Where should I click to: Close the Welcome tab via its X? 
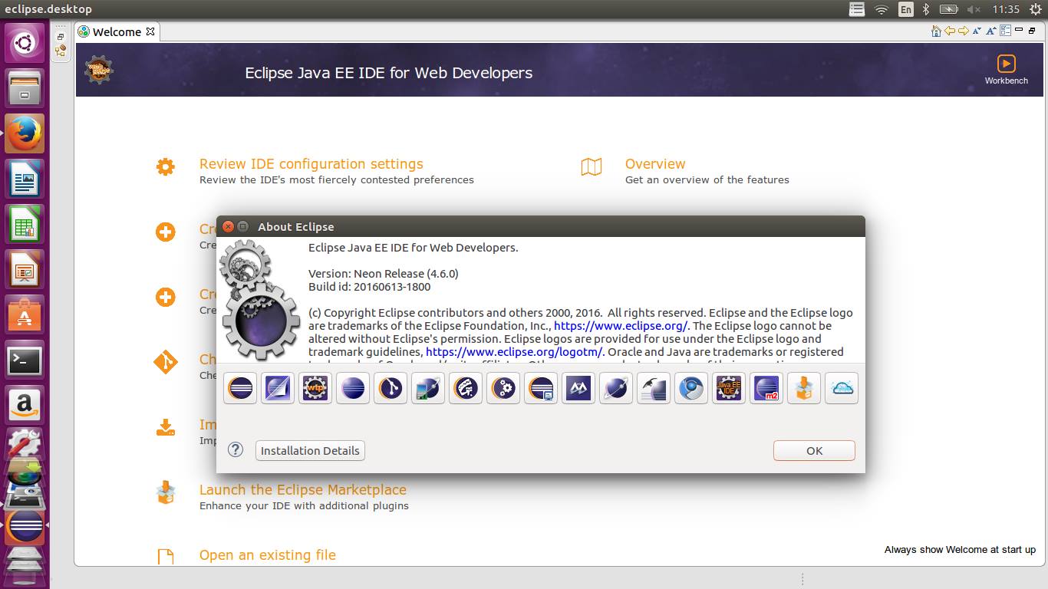(x=150, y=31)
